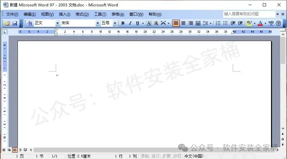The width and height of the screenshot is (287, 159).
Task: Switch to Web Layout view icon
Action: click(9, 150)
